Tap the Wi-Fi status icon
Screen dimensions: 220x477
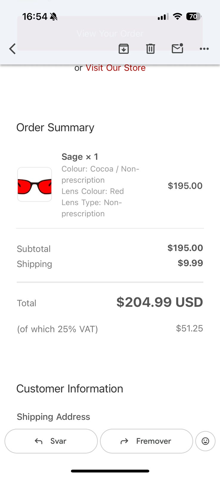[x=177, y=17]
